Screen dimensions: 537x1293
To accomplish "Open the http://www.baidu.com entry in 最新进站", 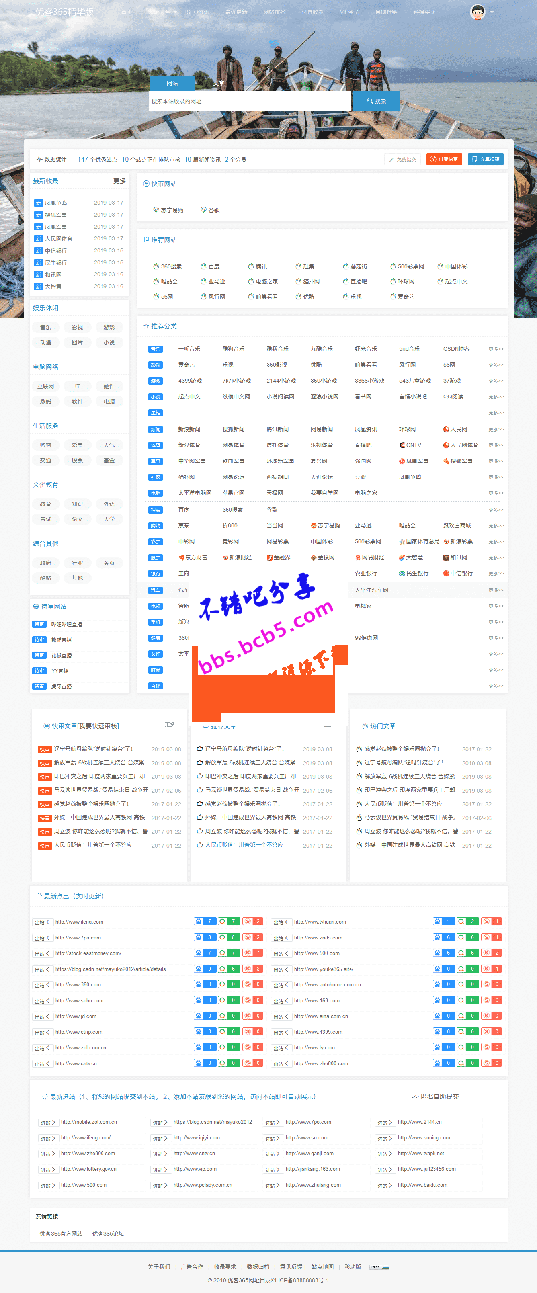I will [x=423, y=1185].
